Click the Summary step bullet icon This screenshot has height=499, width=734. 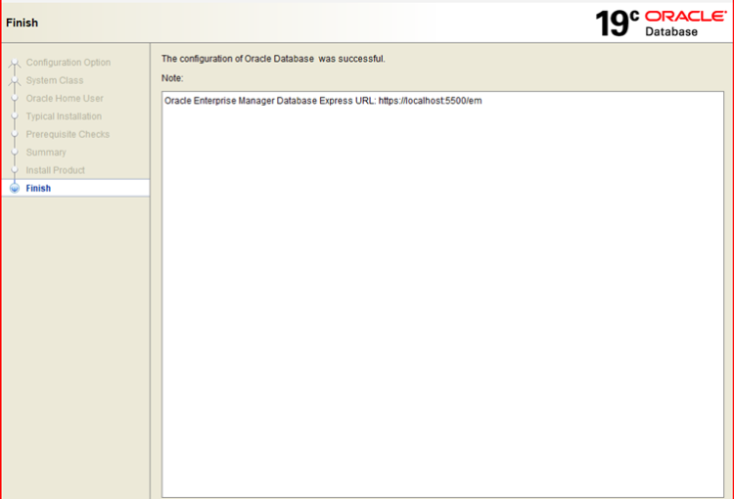coord(14,153)
